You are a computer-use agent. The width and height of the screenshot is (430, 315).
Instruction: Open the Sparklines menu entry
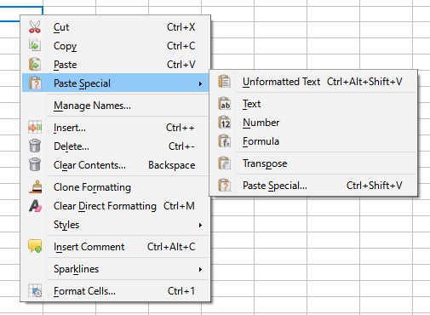tap(116, 269)
